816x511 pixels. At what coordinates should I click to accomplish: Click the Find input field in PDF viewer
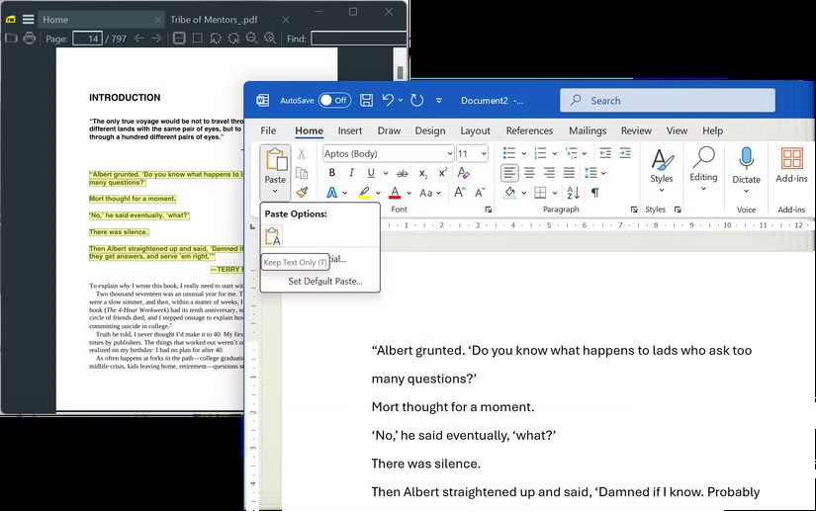pos(358,39)
